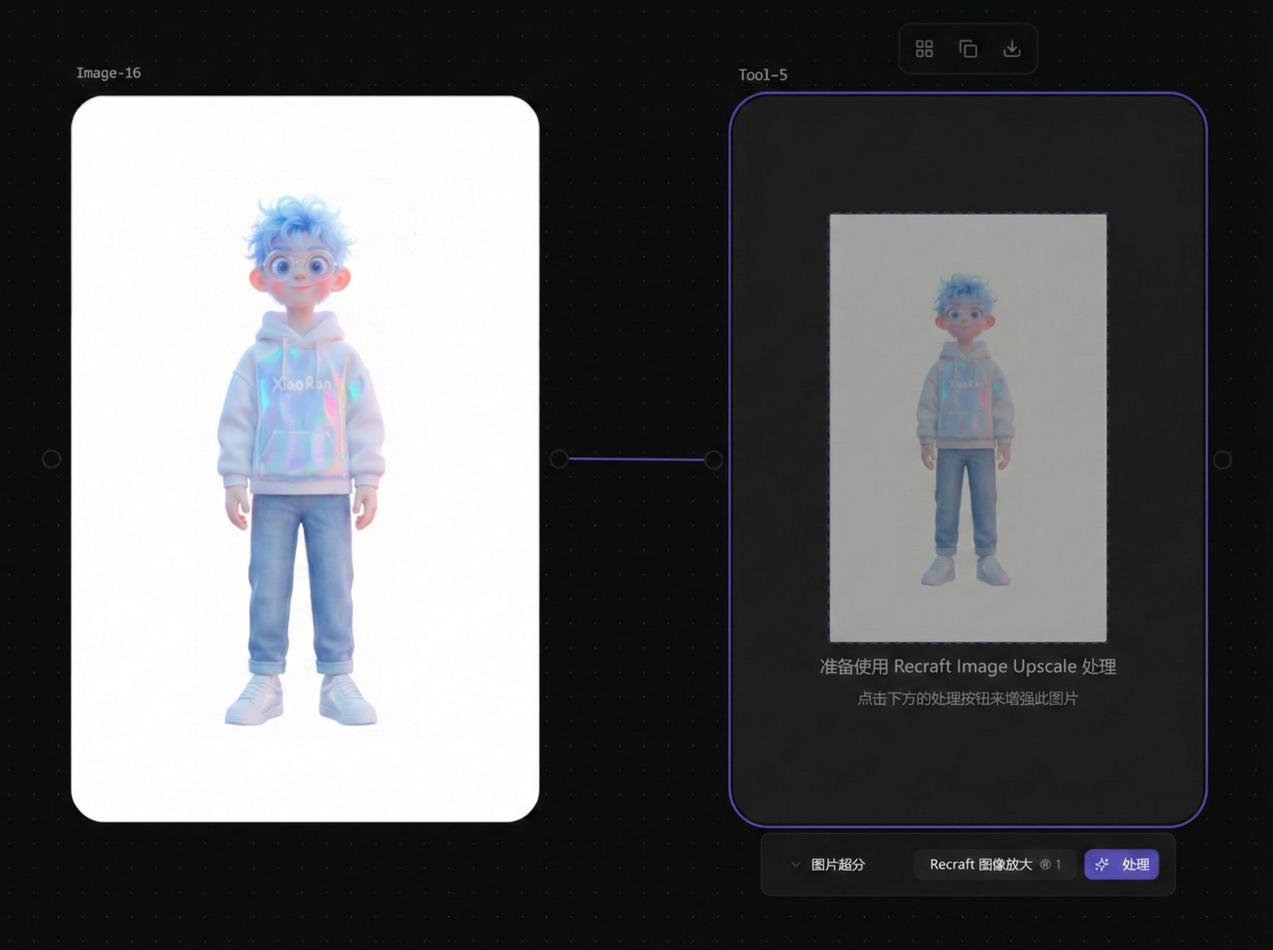Screen dimensions: 1273x950
Task: Open the Recraft 图像放大 model selector
Action: [x=994, y=864]
